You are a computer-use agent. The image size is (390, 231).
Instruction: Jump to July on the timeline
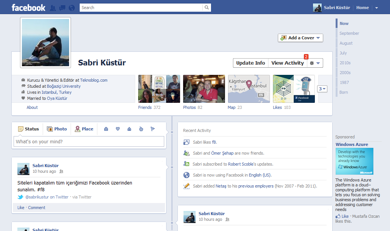[343, 53]
